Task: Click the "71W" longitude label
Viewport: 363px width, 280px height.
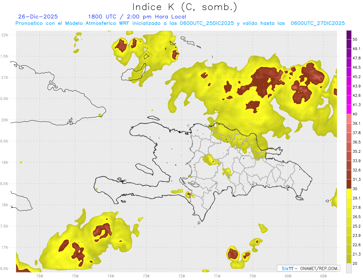Action: coord(217,276)
